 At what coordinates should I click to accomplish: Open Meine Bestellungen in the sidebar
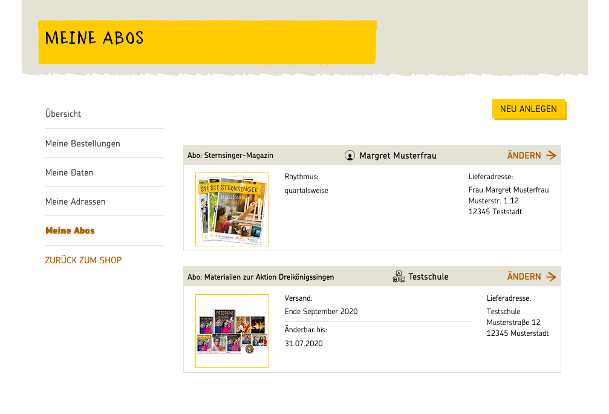83,143
